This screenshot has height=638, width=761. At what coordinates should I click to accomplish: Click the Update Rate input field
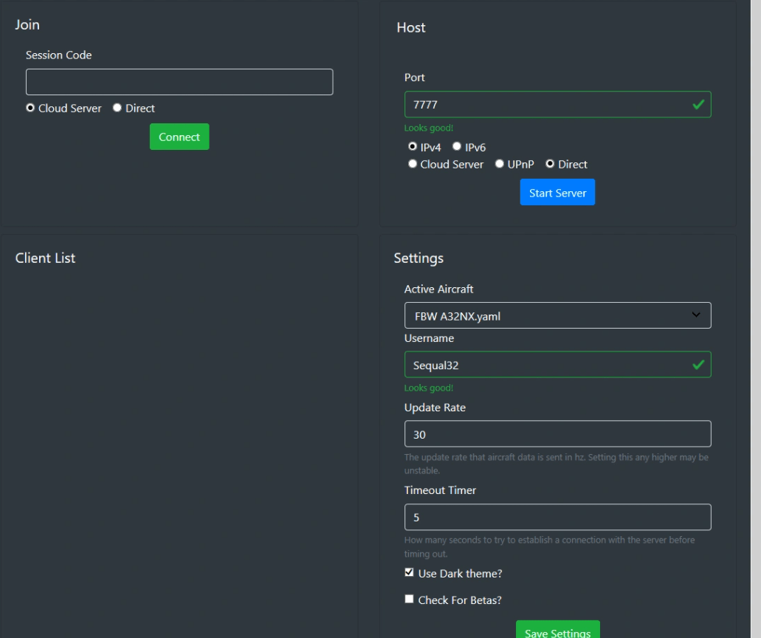point(557,434)
